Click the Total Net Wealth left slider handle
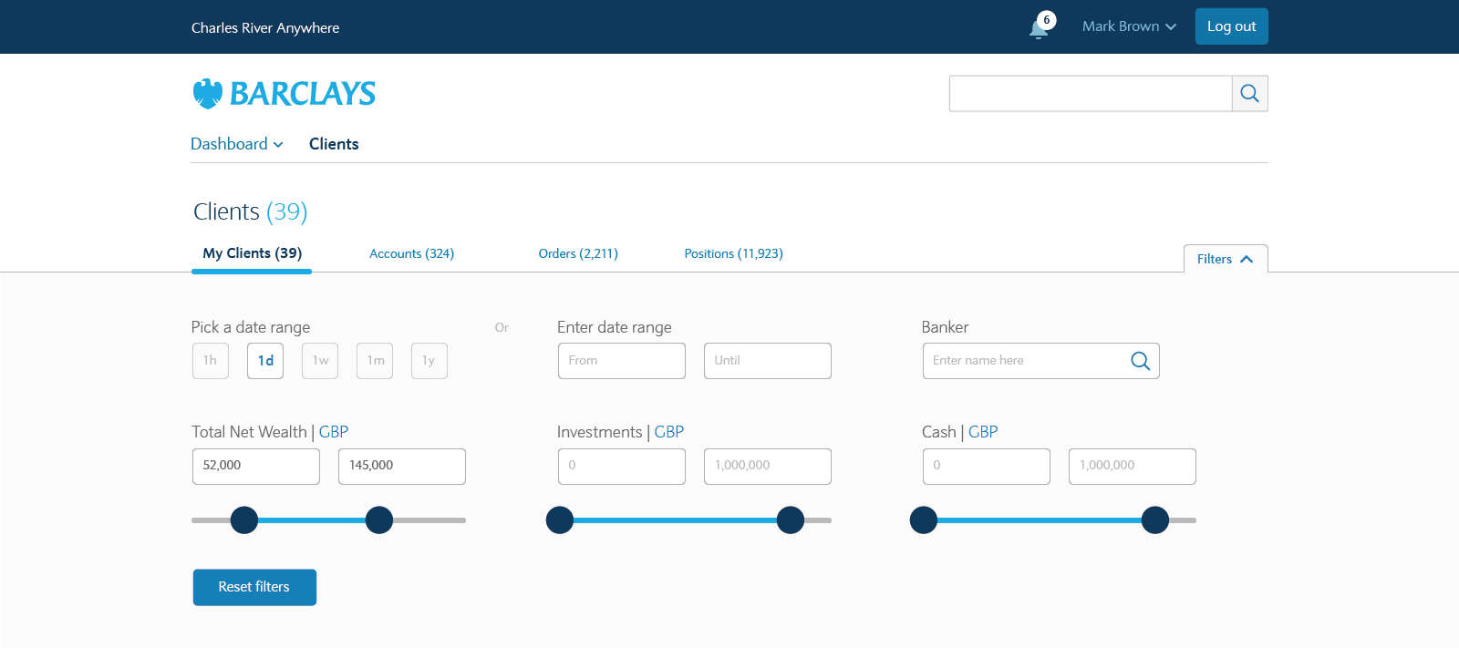 244,520
